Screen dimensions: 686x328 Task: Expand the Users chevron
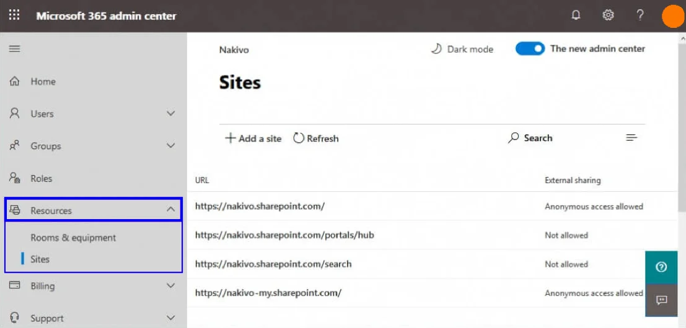pyautogui.click(x=170, y=113)
